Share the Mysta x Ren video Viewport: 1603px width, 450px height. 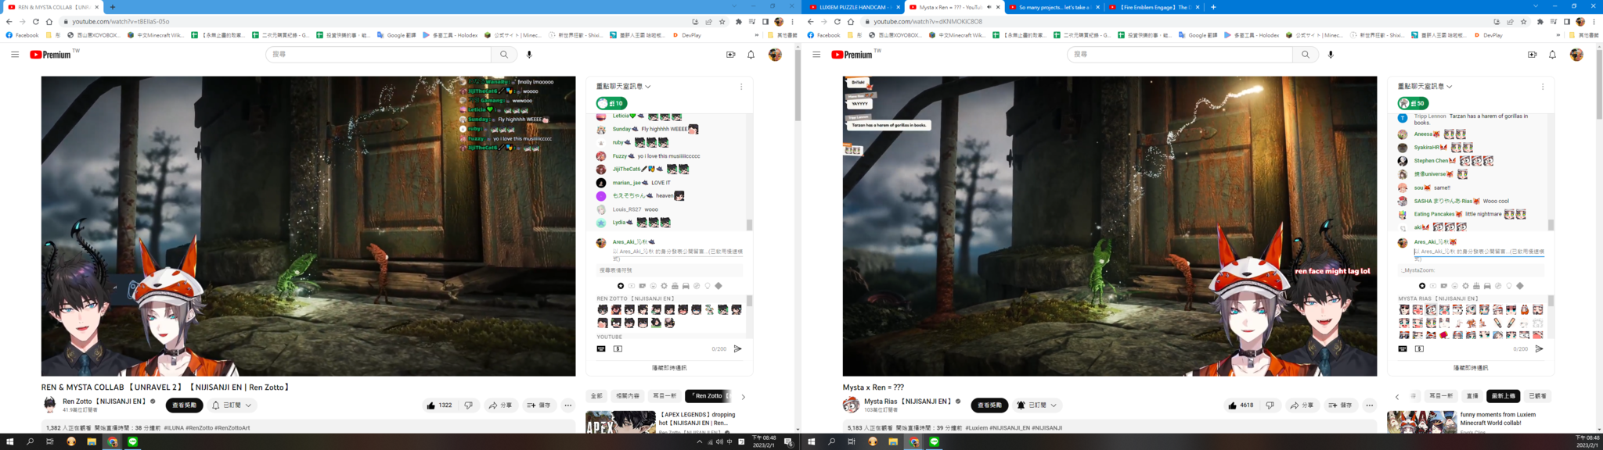[x=1301, y=405]
